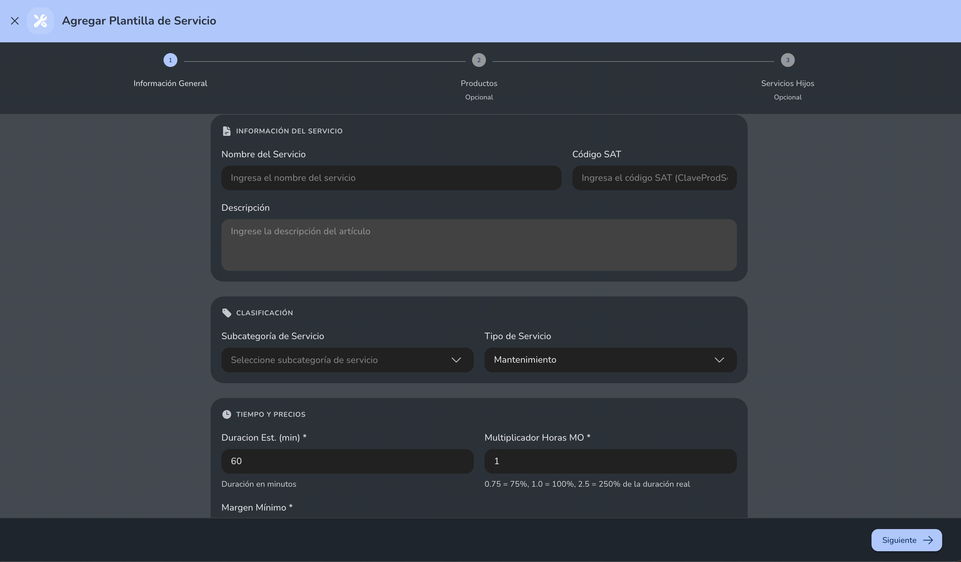Image resolution: width=961 pixels, height=562 pixels.
Task: Jump to step 3 circle Servicios Hijos
Action: pos(787,60)
